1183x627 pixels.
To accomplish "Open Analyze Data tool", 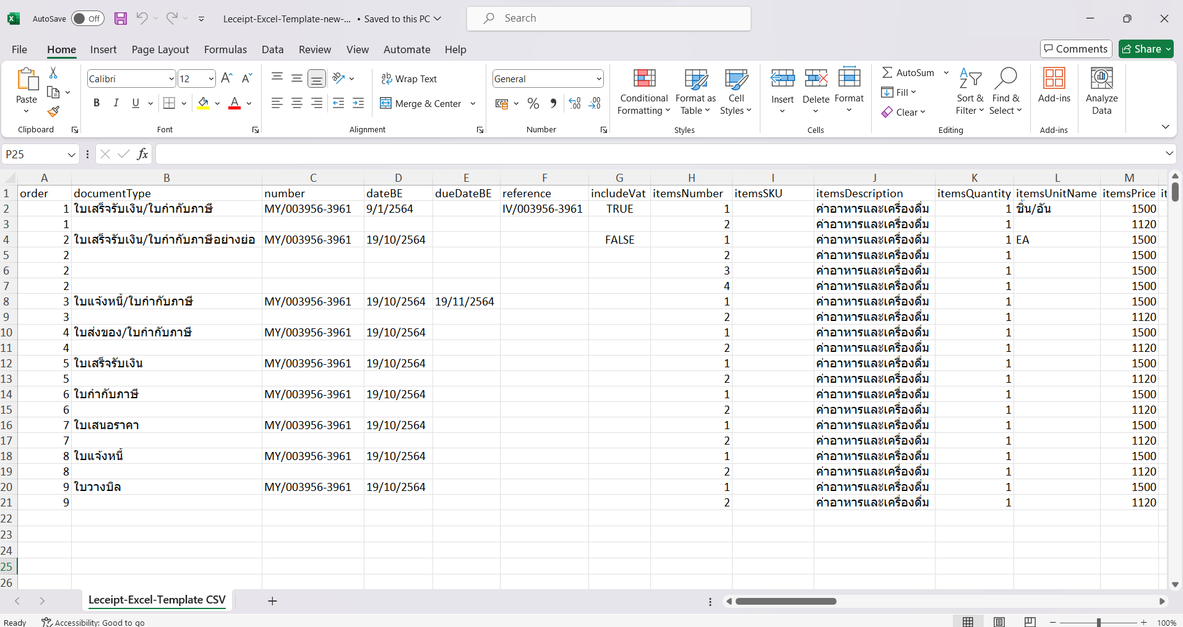I will tap(1101, 92).
